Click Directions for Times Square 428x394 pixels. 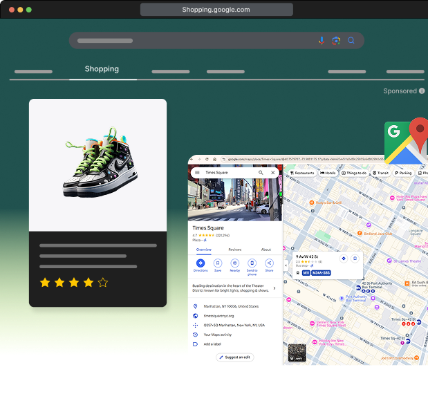click(x=201, y=263)
